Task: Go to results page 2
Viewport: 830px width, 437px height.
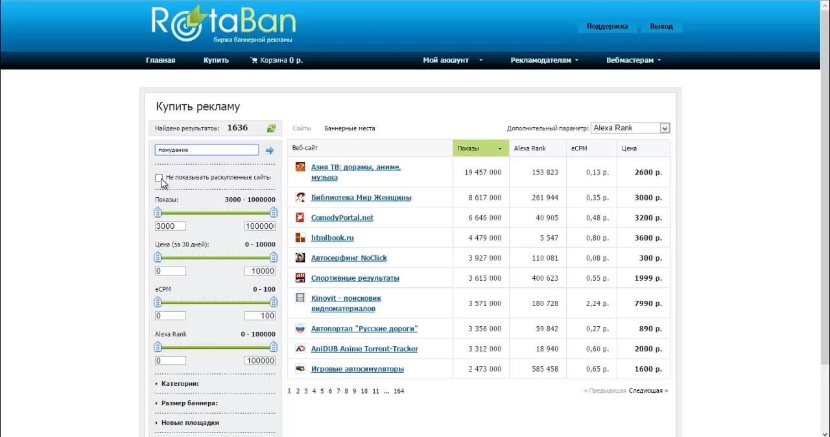Action: (x=298, y=391)
